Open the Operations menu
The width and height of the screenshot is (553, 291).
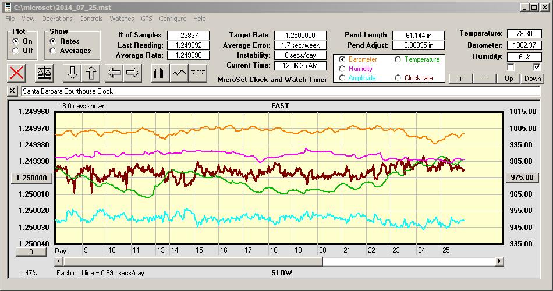tap(57, 19)
